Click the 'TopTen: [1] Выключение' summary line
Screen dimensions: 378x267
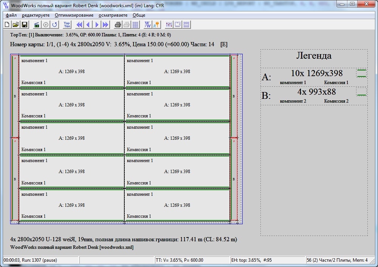click(90, 35)
